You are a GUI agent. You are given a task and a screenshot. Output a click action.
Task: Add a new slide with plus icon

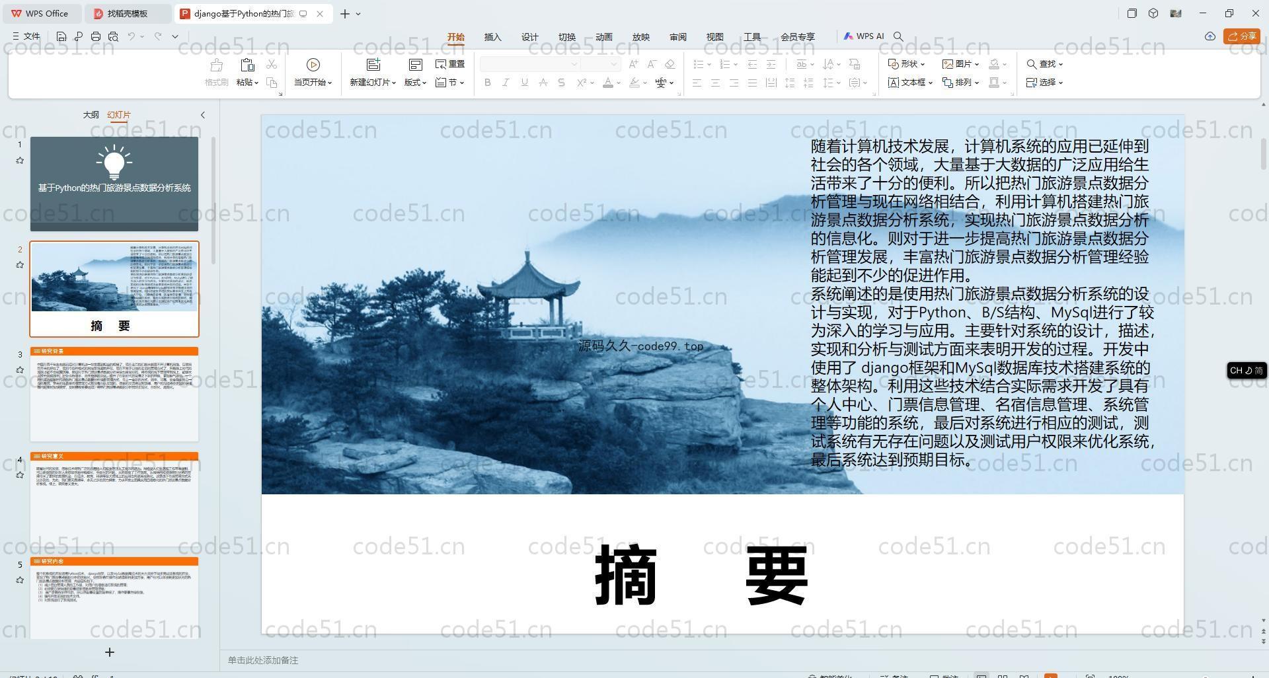pyautogui.click(x=110, y=652)
